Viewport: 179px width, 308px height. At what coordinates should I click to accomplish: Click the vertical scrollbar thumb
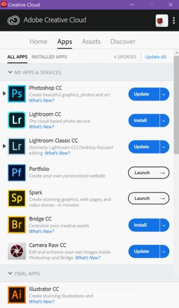click(176, 105)
